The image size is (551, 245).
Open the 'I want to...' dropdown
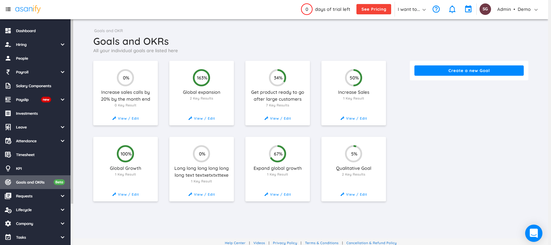click(x=412, y=9)
